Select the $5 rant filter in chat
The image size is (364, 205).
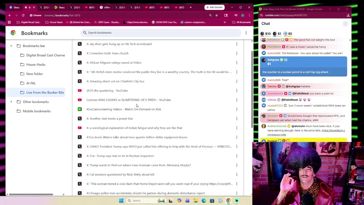(288, 34)
